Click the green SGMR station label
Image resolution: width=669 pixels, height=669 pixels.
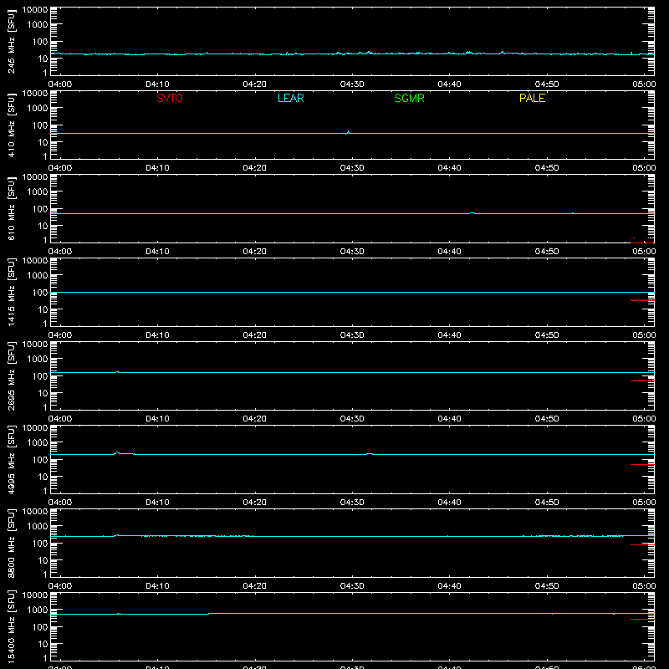tap(409, 98)
